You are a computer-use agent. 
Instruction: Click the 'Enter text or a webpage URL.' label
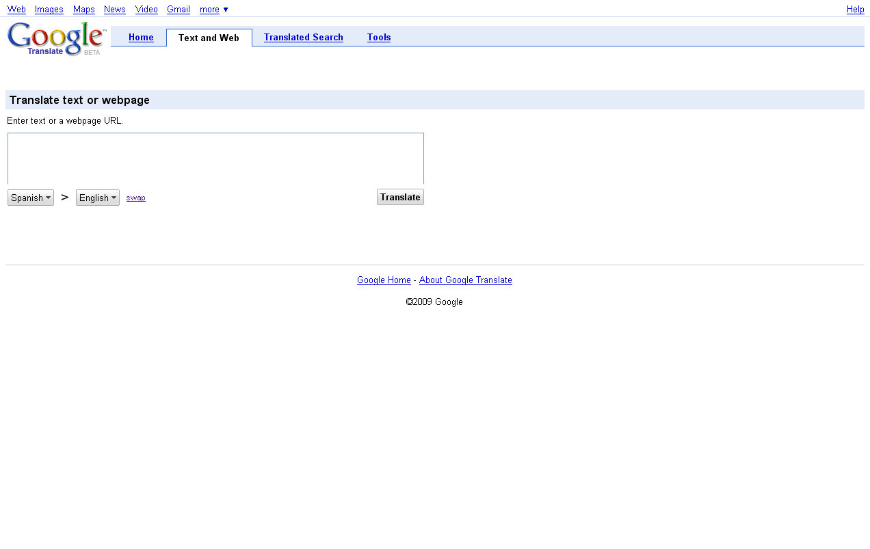point(65,121)
